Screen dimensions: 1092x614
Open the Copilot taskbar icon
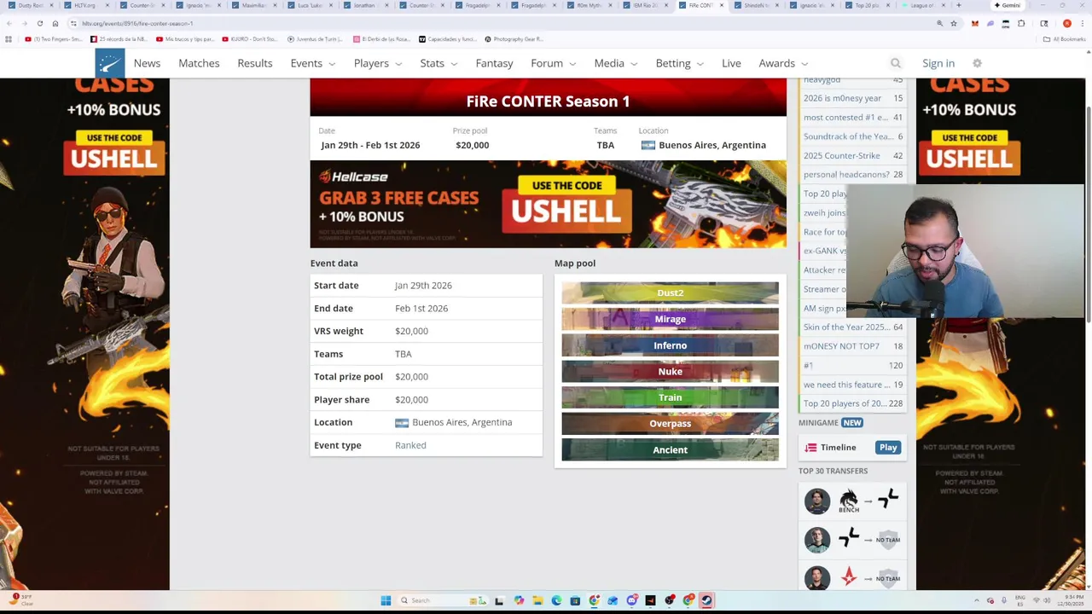click(x=519, y=600)
